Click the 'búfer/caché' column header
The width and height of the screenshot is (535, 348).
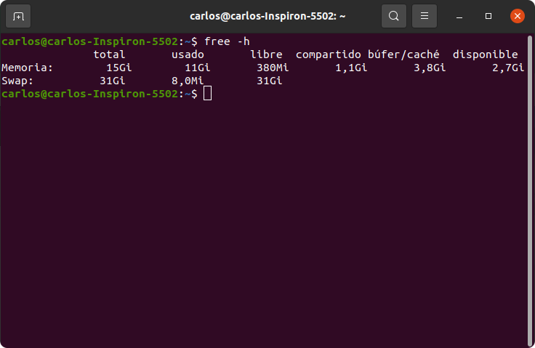click(x=403, y=54)
